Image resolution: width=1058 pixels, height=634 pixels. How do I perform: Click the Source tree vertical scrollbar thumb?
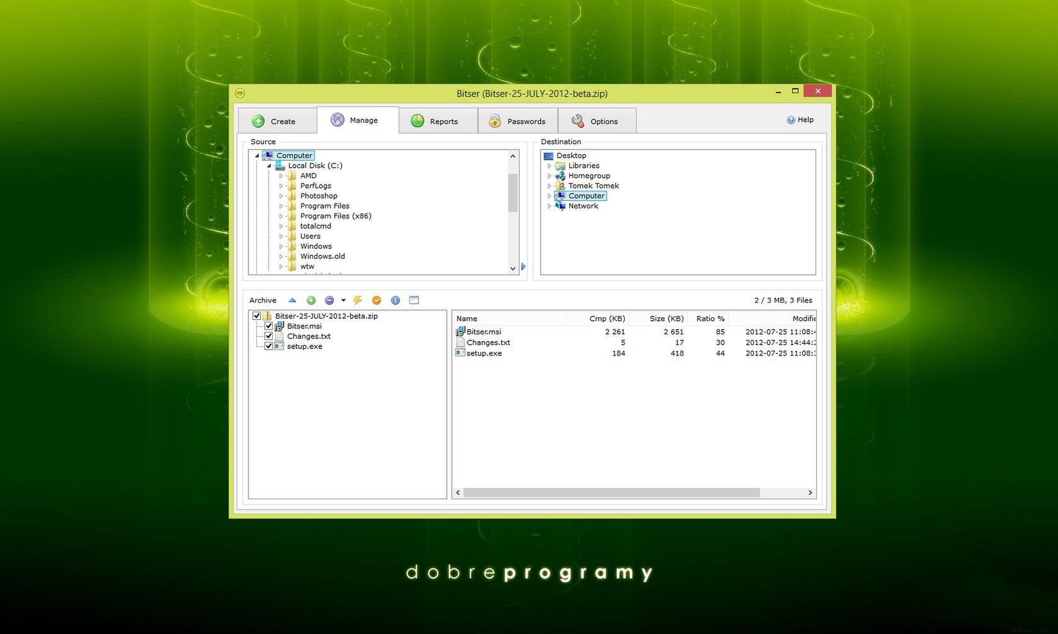[513, 193]
